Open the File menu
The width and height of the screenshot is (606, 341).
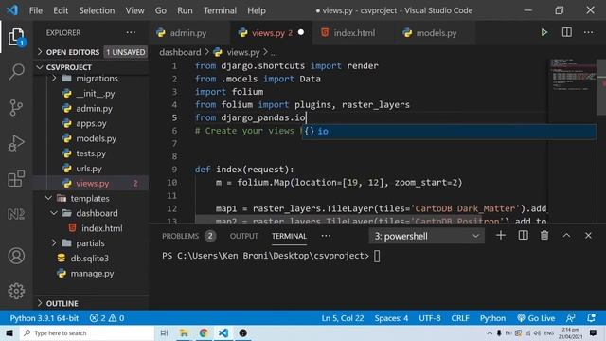pos(36,10)
